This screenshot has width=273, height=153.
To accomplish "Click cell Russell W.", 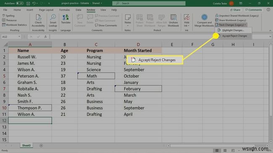I will tap(30, 57).
